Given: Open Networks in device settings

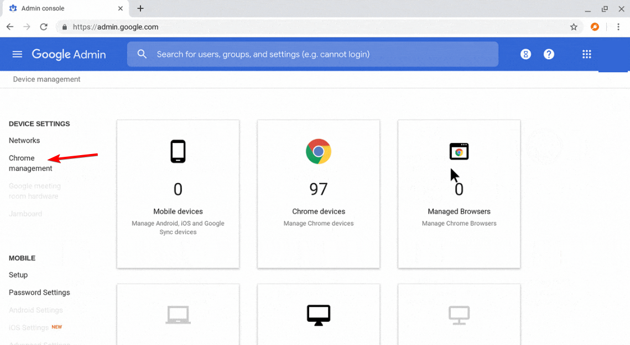Looking at the screenshot, I should [x=24, y=140].
